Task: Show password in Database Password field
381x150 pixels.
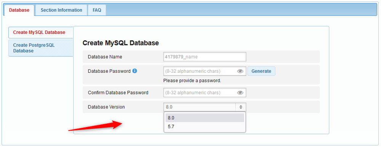Action: click(x=240, y=71)
